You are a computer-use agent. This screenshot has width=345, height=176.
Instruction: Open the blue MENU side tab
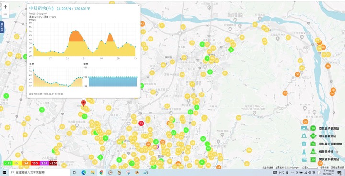coord(2,27)
